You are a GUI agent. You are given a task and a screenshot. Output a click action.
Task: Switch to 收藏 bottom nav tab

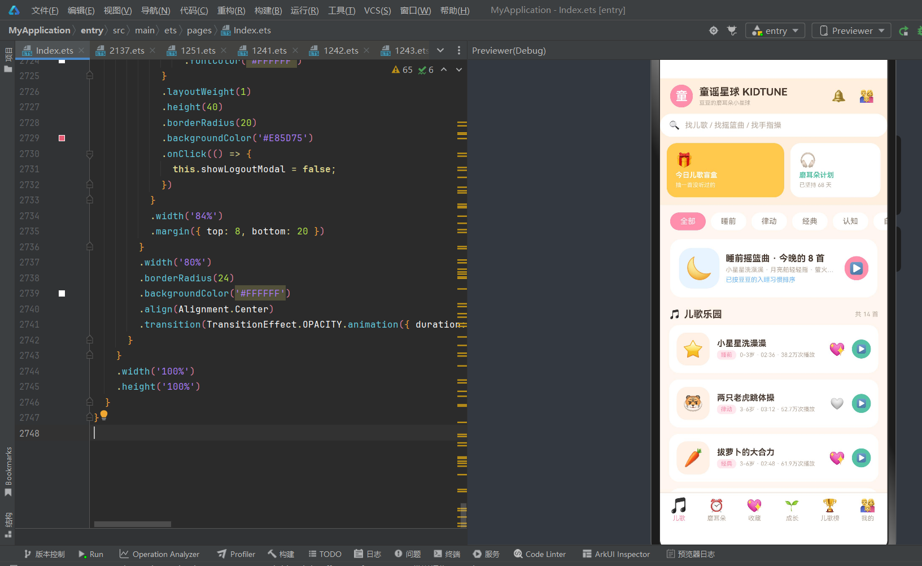[x=754, y=510]
